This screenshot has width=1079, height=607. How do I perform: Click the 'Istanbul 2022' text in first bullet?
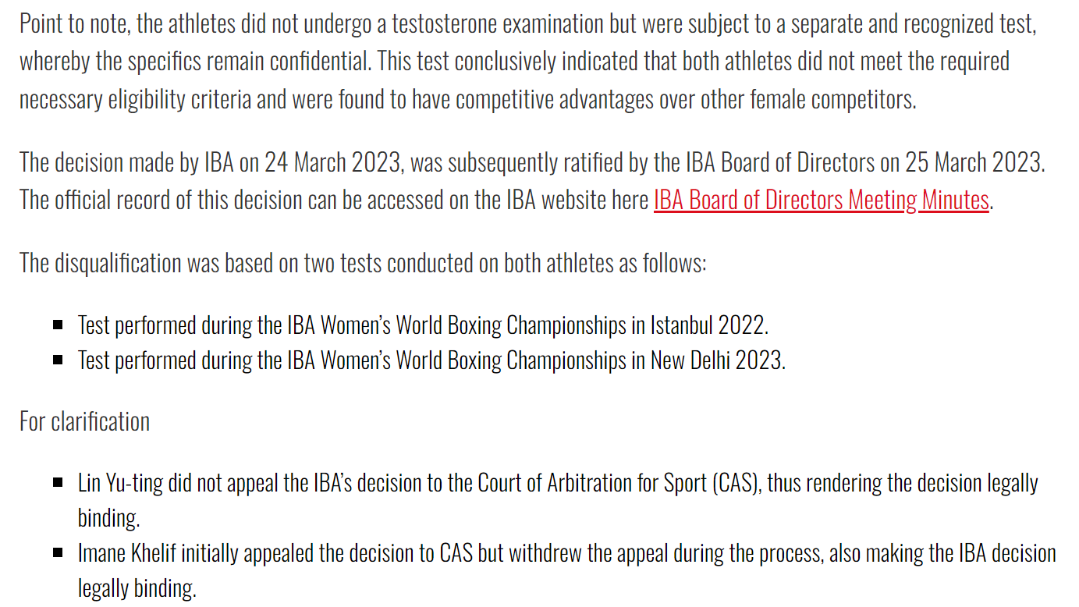tap(710, 325)
